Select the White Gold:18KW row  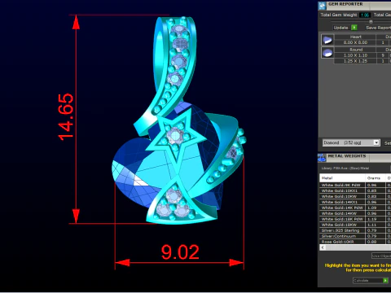(x=355, y=225)
